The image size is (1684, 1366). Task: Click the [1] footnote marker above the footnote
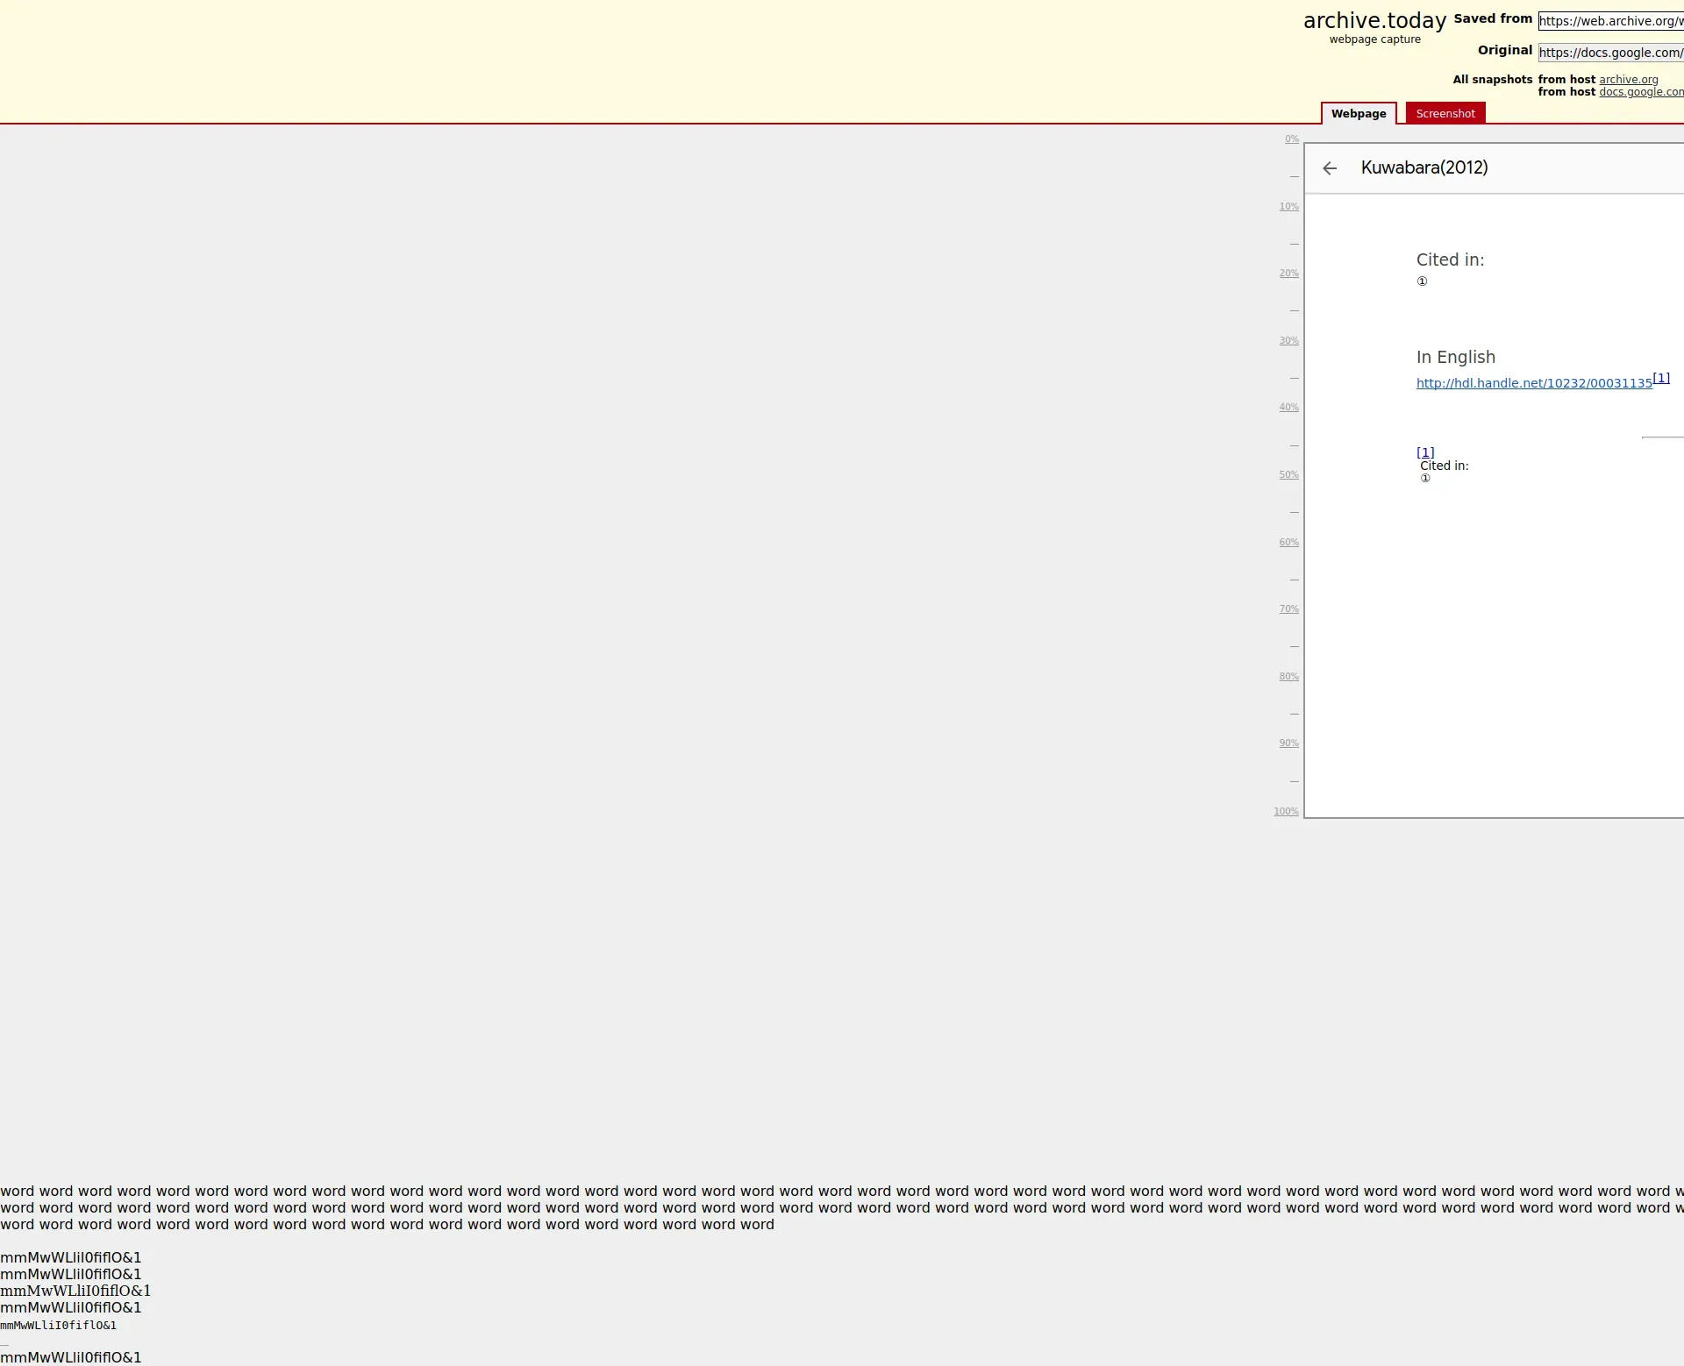tap(1425, 452)
